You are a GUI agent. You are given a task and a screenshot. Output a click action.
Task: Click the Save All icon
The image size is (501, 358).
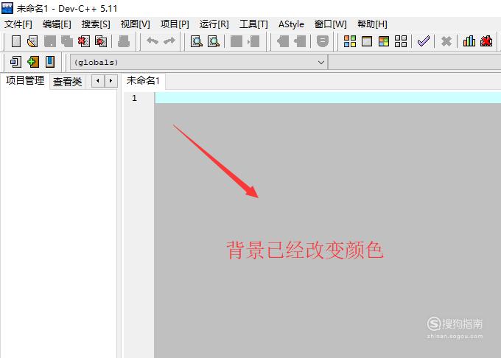(x=67, y=41)
